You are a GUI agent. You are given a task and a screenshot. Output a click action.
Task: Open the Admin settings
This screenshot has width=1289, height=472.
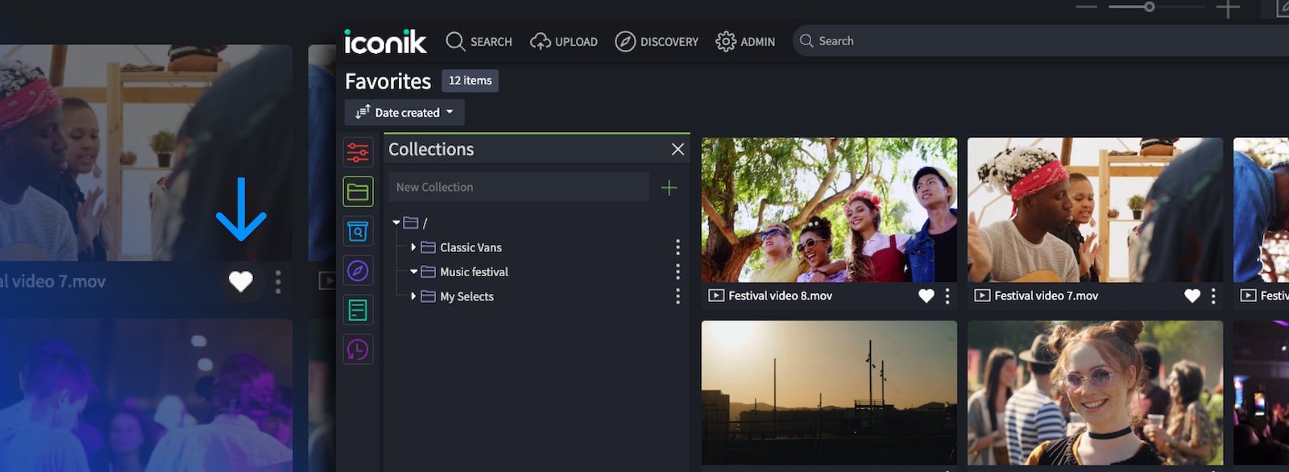pos(745,42)
